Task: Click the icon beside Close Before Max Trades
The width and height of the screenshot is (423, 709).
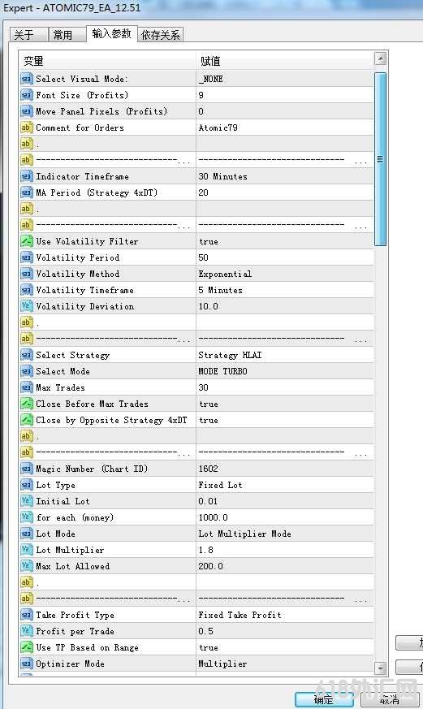Action: [x=27, y=404]
